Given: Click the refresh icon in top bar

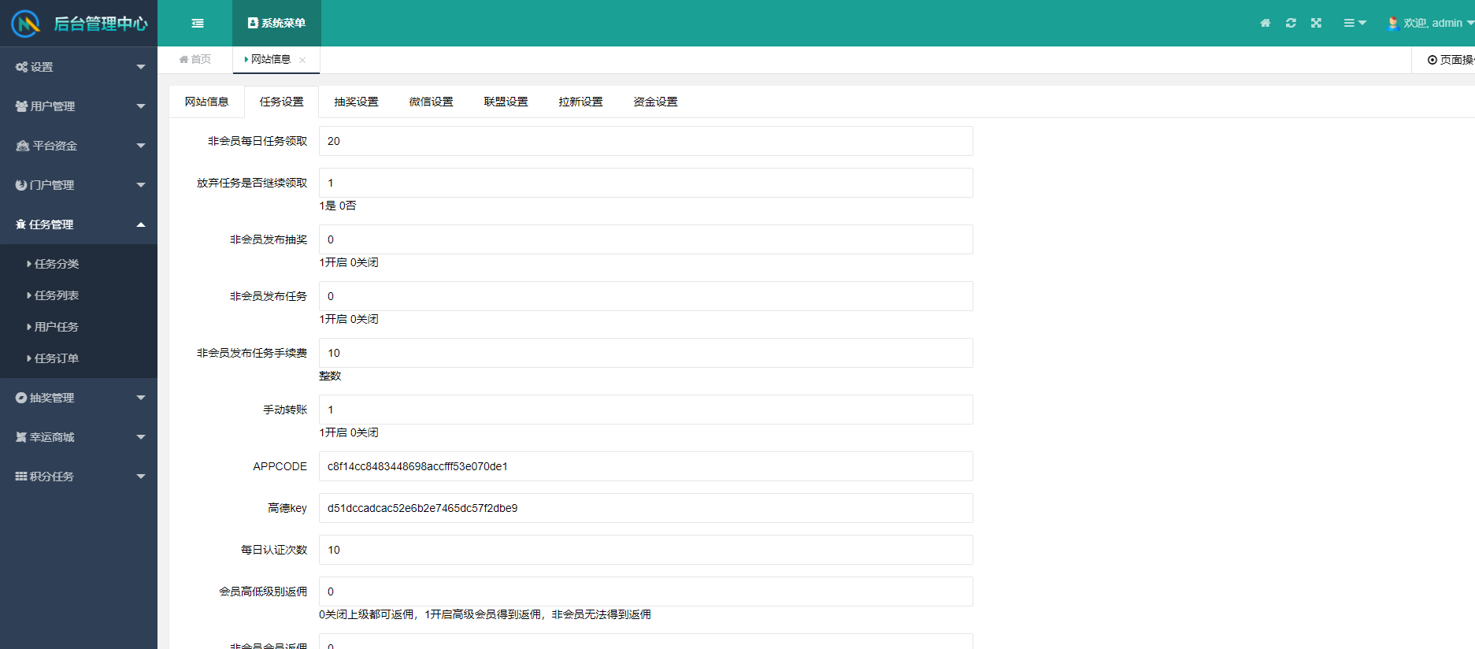Looking at the screenshot, I should click(x=1291, y=24).
